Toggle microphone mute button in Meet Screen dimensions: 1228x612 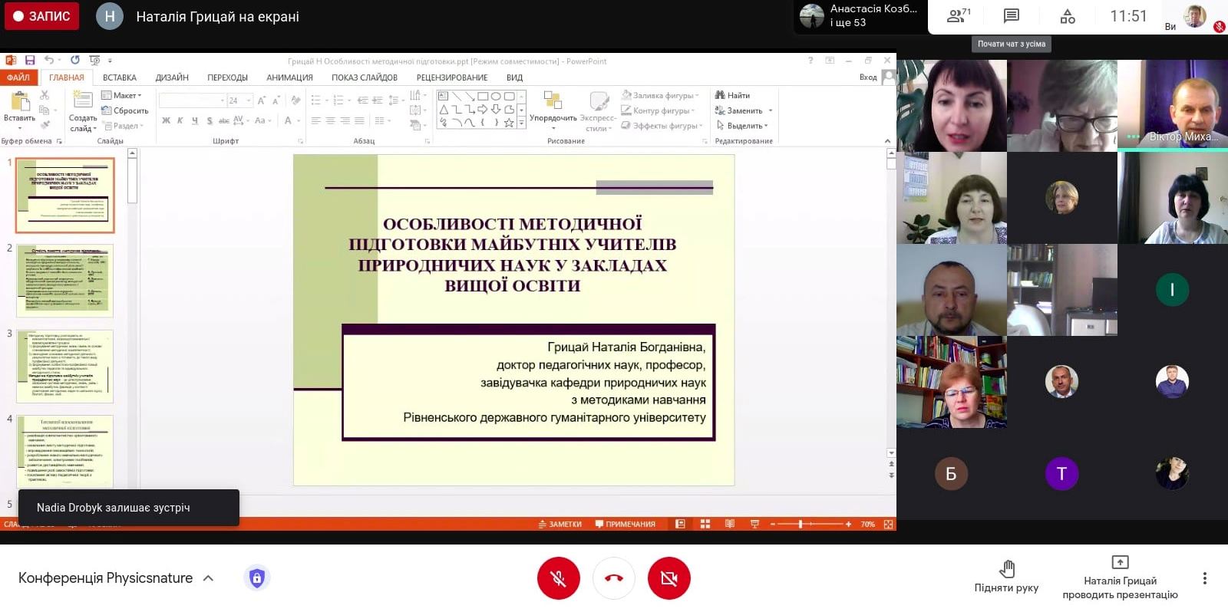559,578
